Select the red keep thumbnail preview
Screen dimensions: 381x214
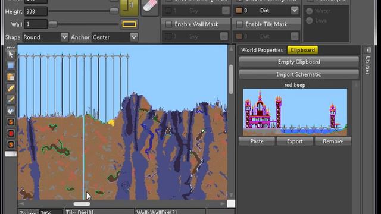coord(295,112)
